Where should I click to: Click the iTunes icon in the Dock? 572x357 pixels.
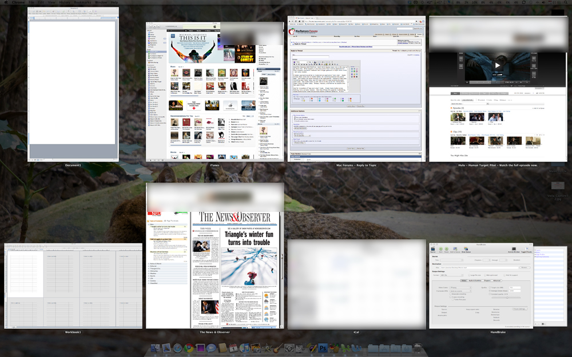(244, 348)
